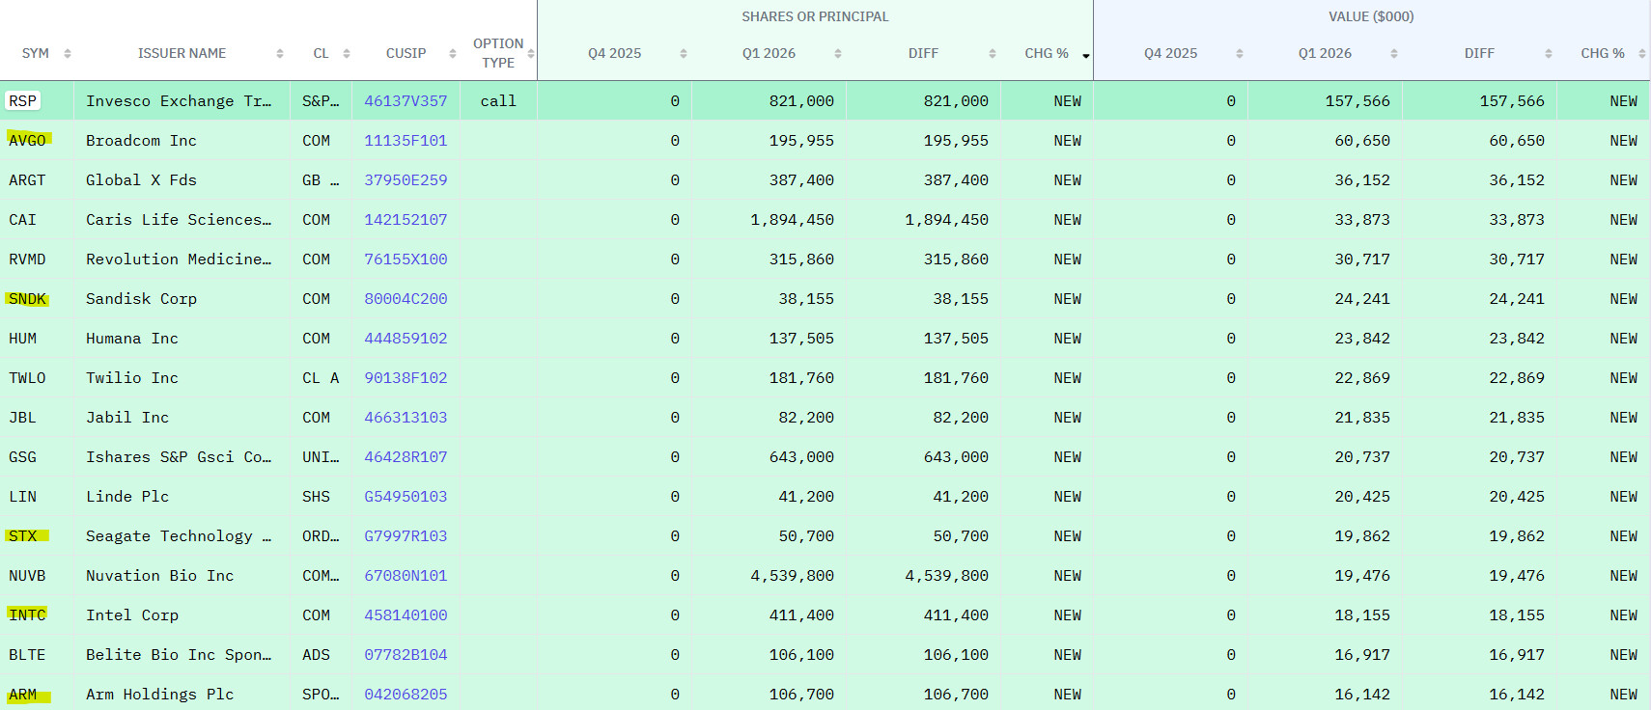
Task: Click the Humana Inc issuer name
Action: (x=132, y=339)
